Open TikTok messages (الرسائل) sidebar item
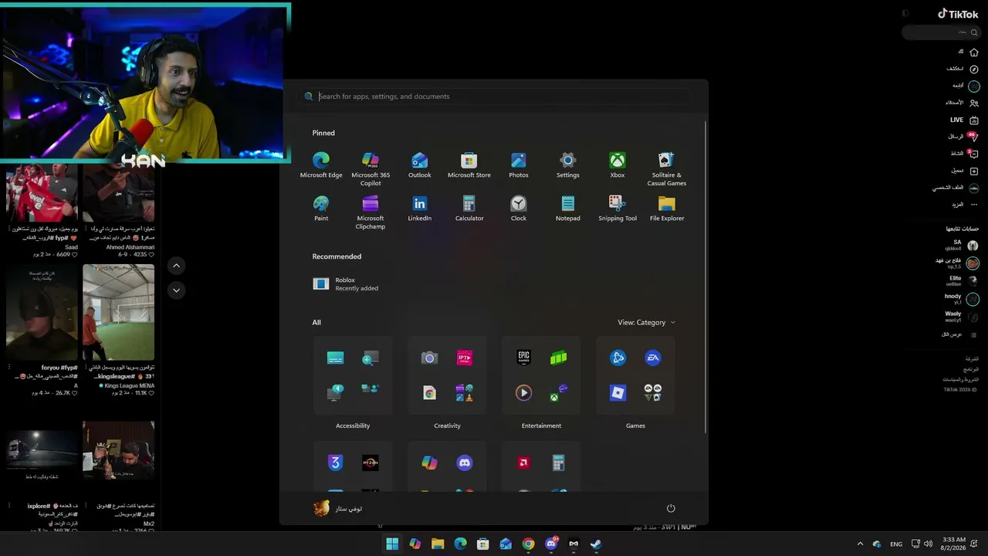The height and width of the screenshot is (556, 988). (963, 137)
